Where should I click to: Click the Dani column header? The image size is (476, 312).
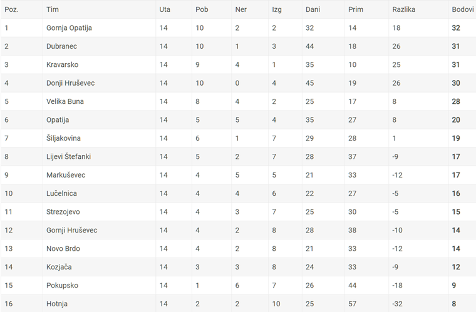[x=313, y=9]
